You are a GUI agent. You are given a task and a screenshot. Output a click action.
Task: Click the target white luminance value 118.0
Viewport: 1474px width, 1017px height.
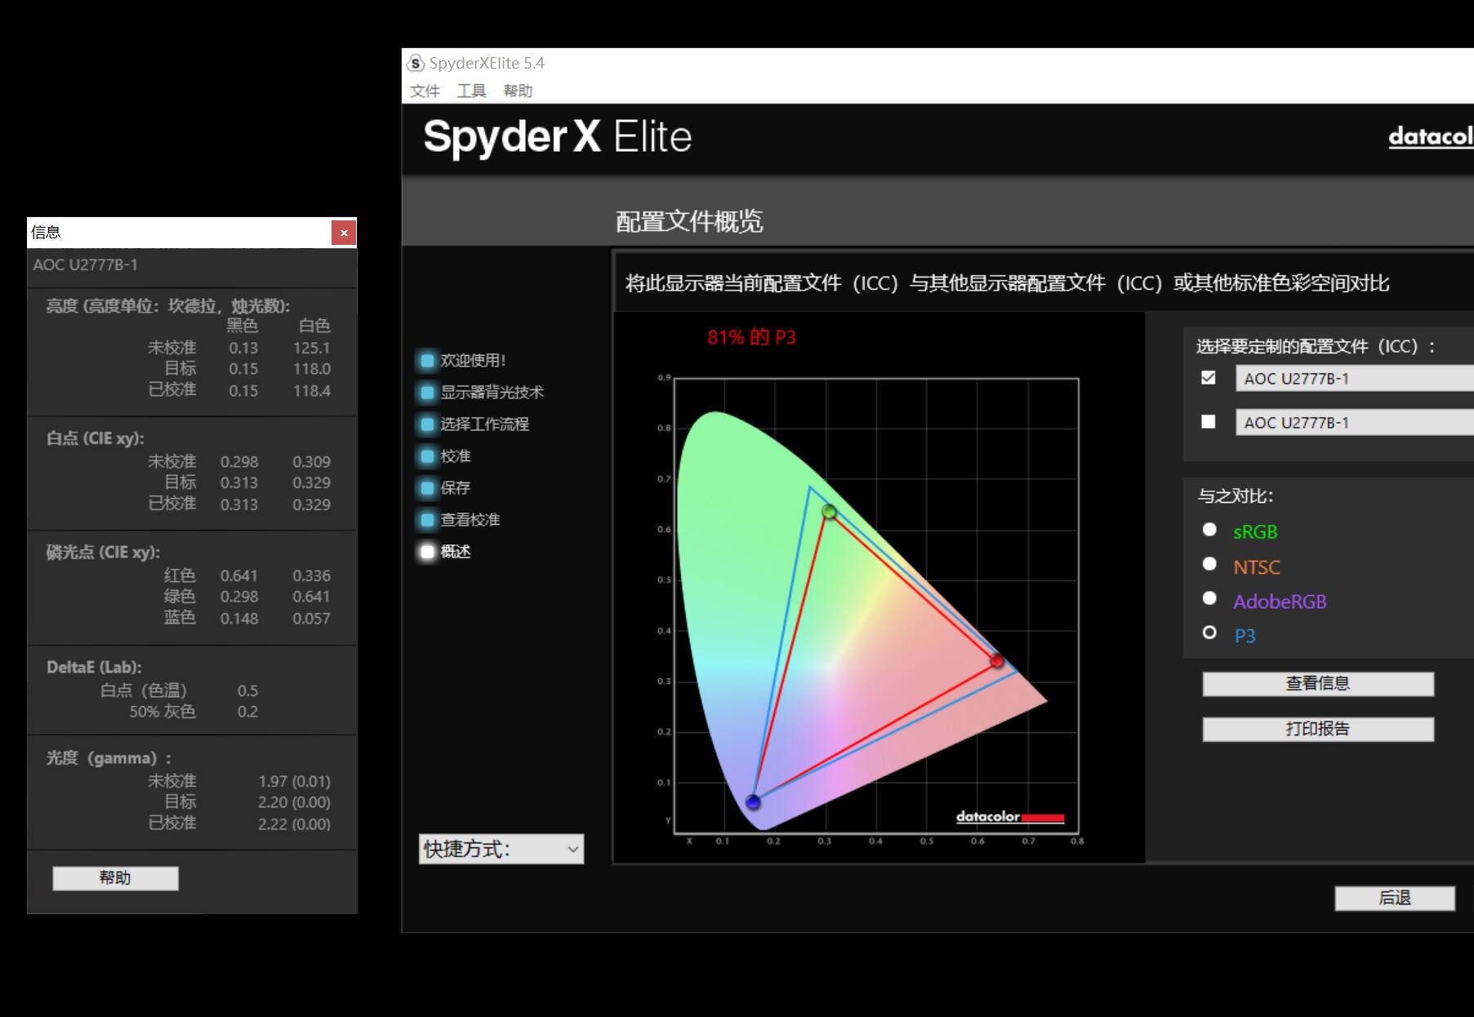311,369
